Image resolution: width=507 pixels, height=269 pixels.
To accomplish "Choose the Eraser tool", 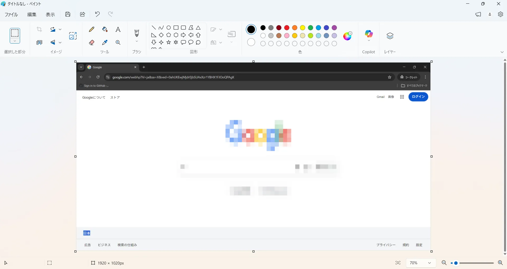I will tap(92, 42).
